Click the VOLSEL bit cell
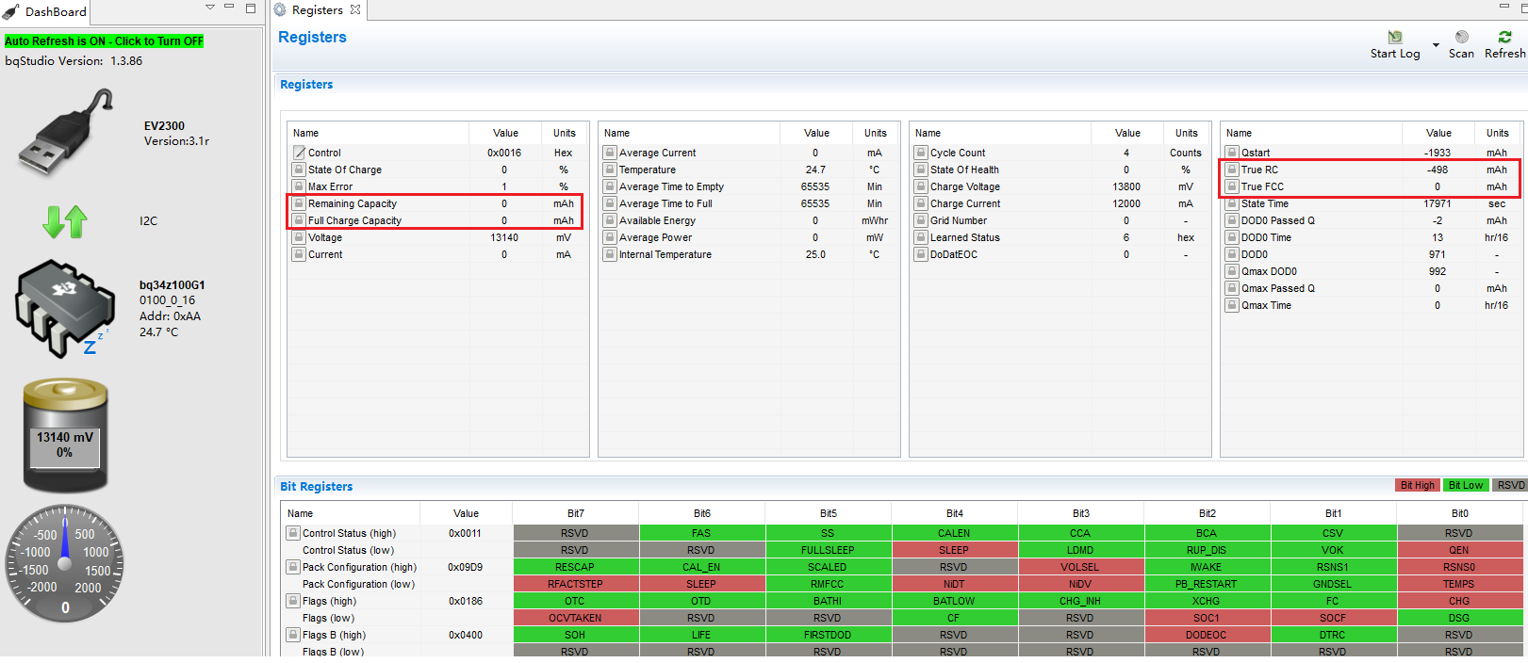The width and height of the screenshot is (1528, 663). (1080, 567)
